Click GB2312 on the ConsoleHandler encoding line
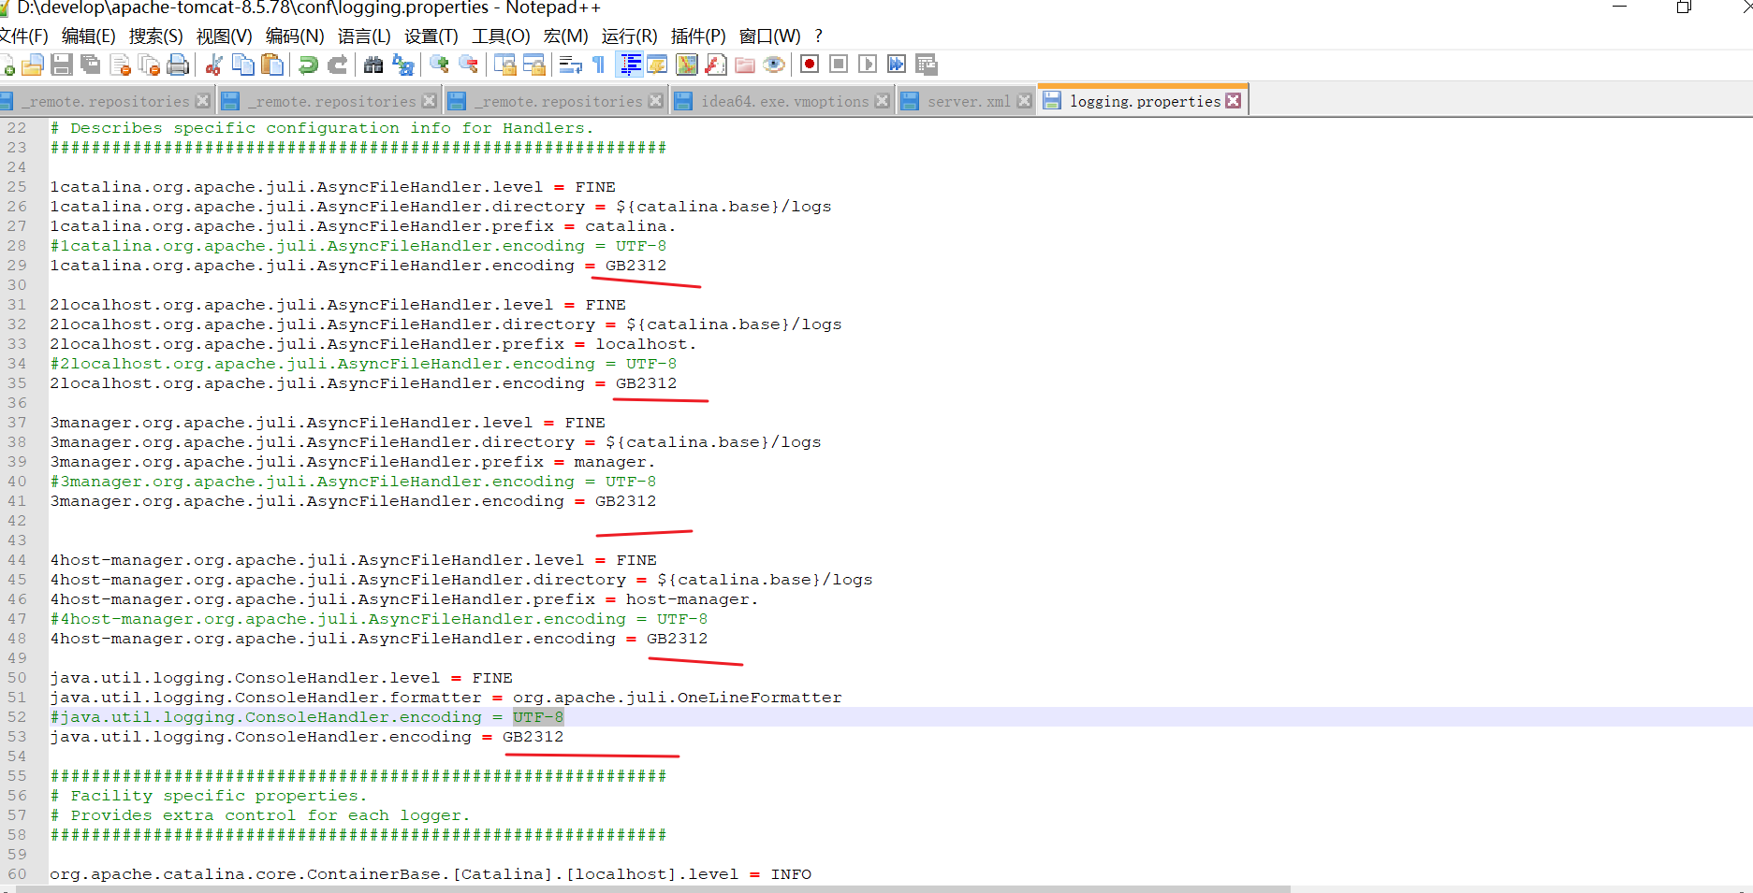Screen dimensions: 1753x893 click(x=533, y=737)
